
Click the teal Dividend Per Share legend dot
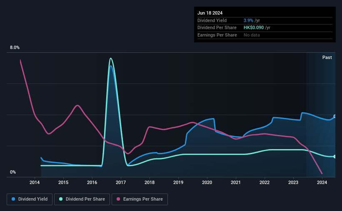coord(61,199)
